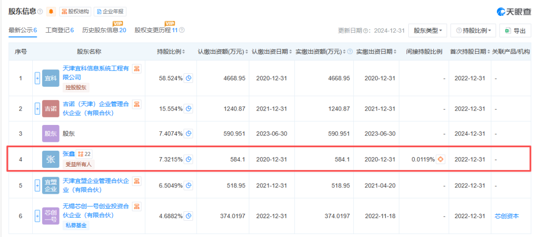Click the 宜盟企业 logo thumbnail
The image size is (536, 237).
51,186
